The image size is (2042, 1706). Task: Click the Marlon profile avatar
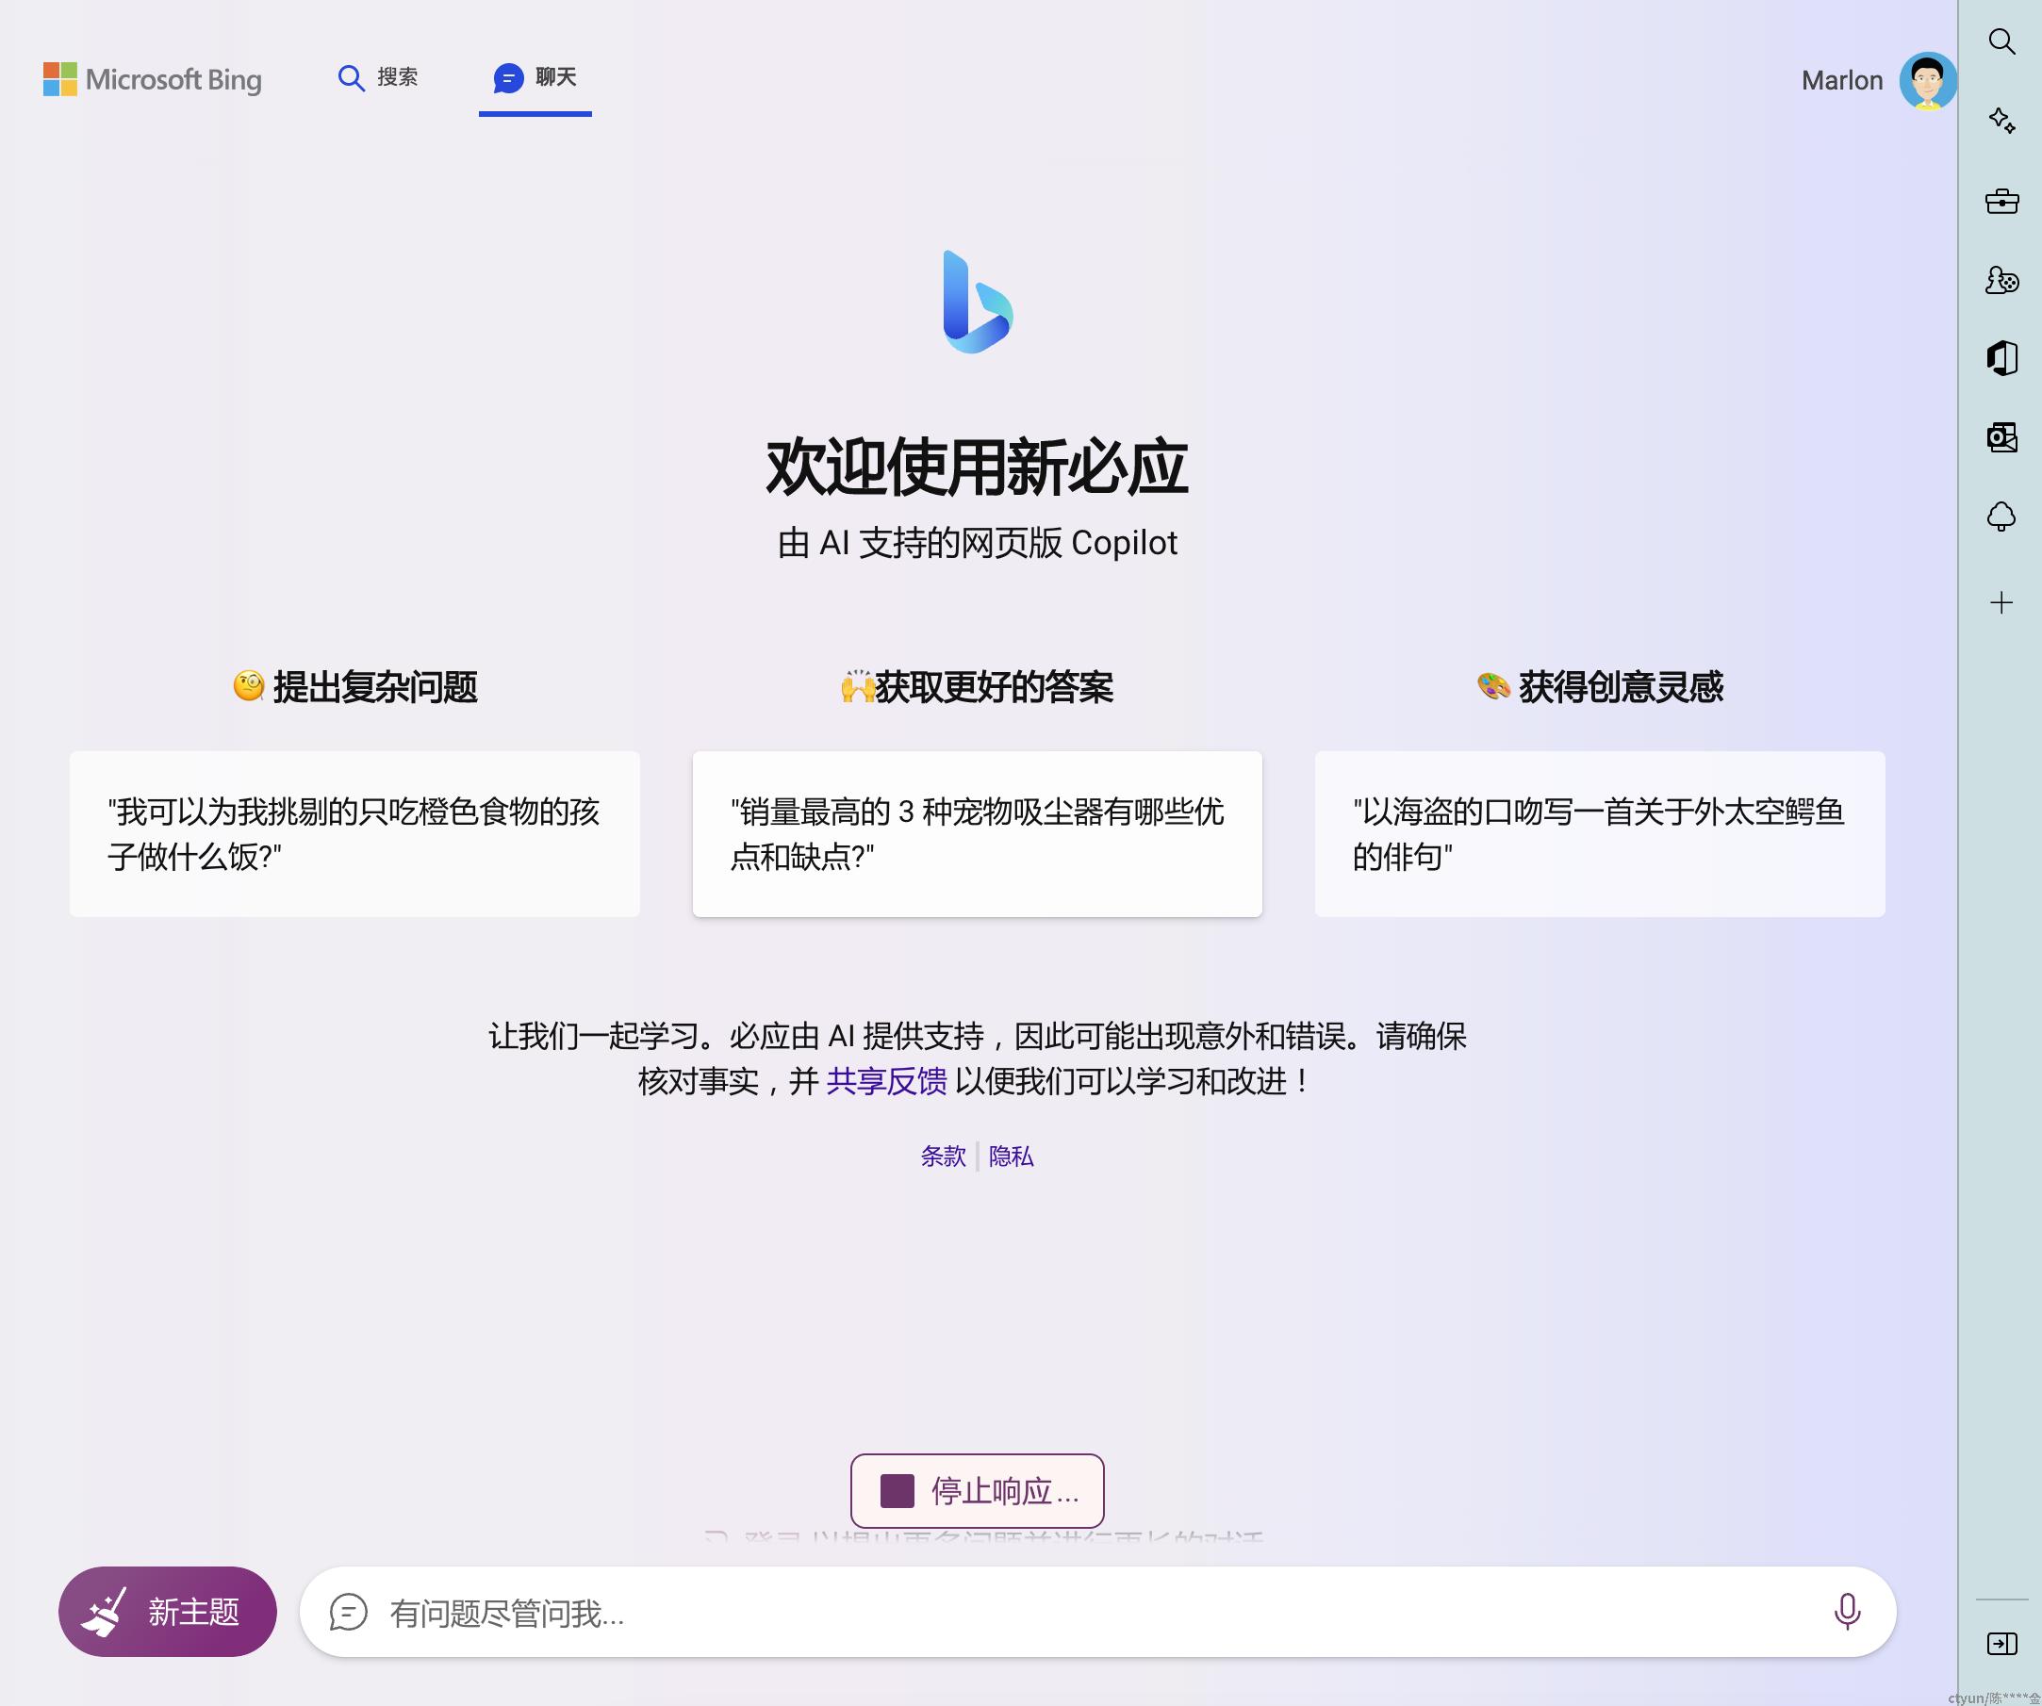1927,81
